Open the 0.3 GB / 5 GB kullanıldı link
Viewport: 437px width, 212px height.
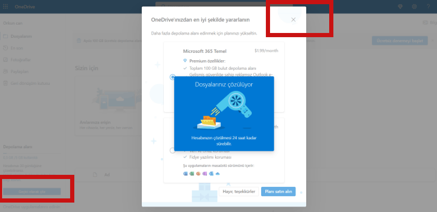coord(20,158)
